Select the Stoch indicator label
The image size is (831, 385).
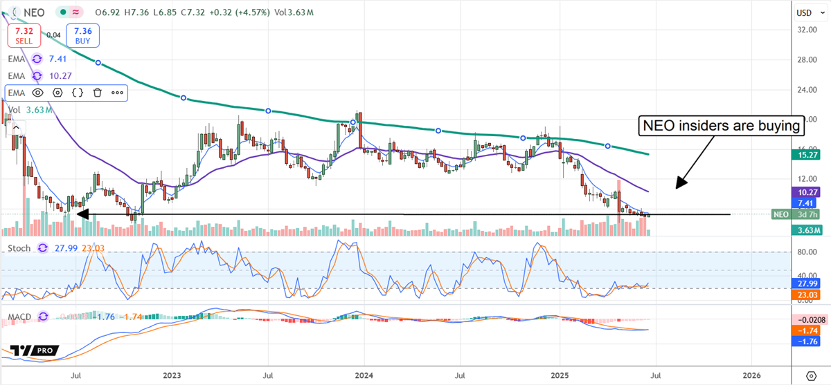[x=19, y=248]
